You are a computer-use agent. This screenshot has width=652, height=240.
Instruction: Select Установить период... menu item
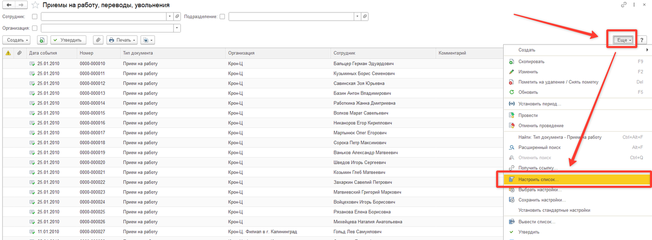(578, 103)
